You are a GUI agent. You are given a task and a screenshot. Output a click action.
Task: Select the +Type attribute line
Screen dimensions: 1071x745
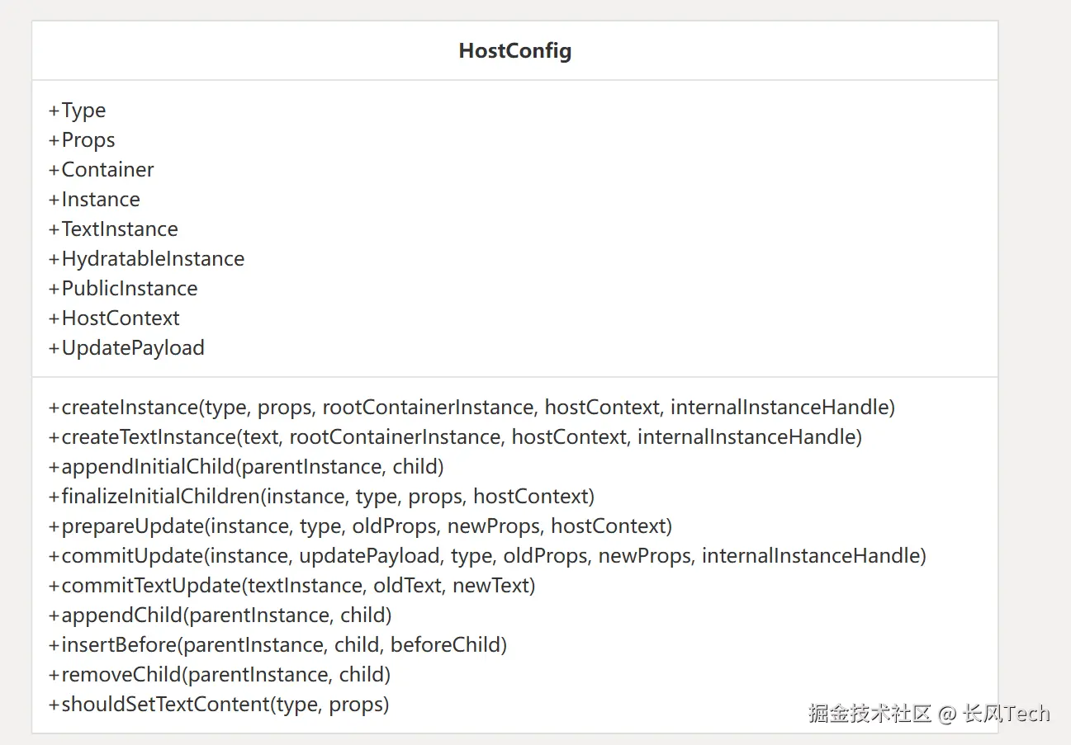pyautogui.click(x=78, y=111)
